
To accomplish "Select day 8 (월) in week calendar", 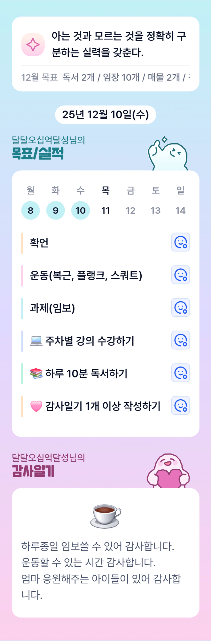I will [x=31, y=211].
